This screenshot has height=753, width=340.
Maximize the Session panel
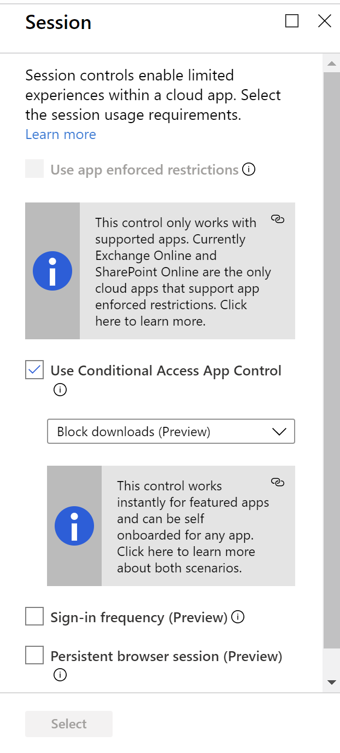292,21
